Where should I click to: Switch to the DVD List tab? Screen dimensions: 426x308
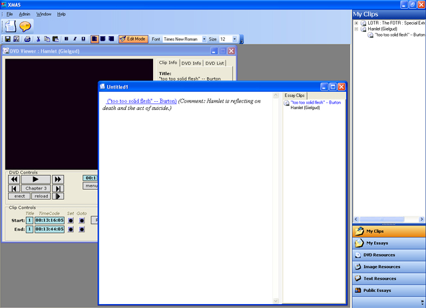point(214,63)
